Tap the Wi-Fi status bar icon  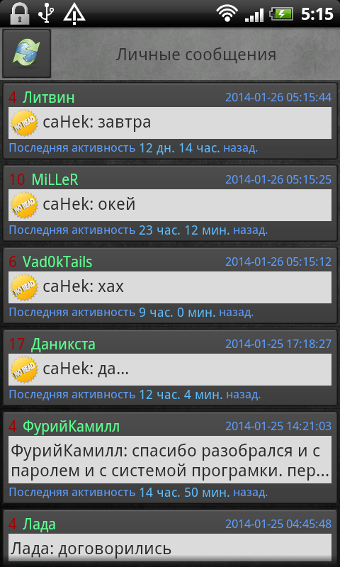pyautogui.click(x=227, y=13)
